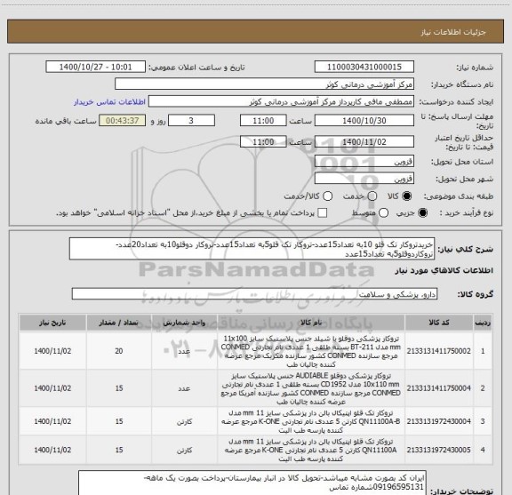Click the remaining days field showing 3
Screen dimensions: 512x495
click(191, 121)
